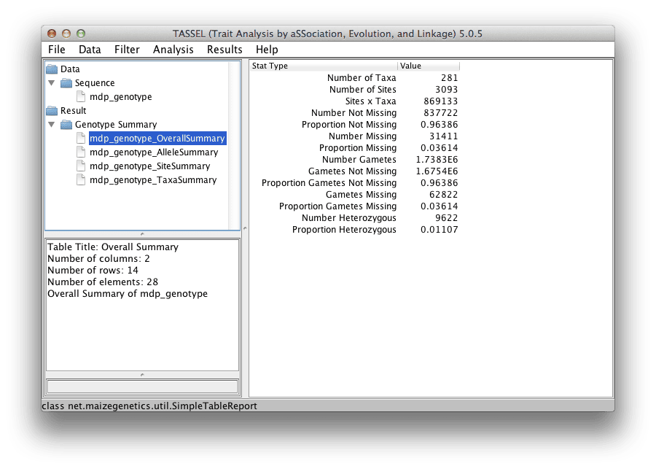The image size is (656, 469).
Task: Select mdp_genotype in the data tree
Action: coord(120,97)
